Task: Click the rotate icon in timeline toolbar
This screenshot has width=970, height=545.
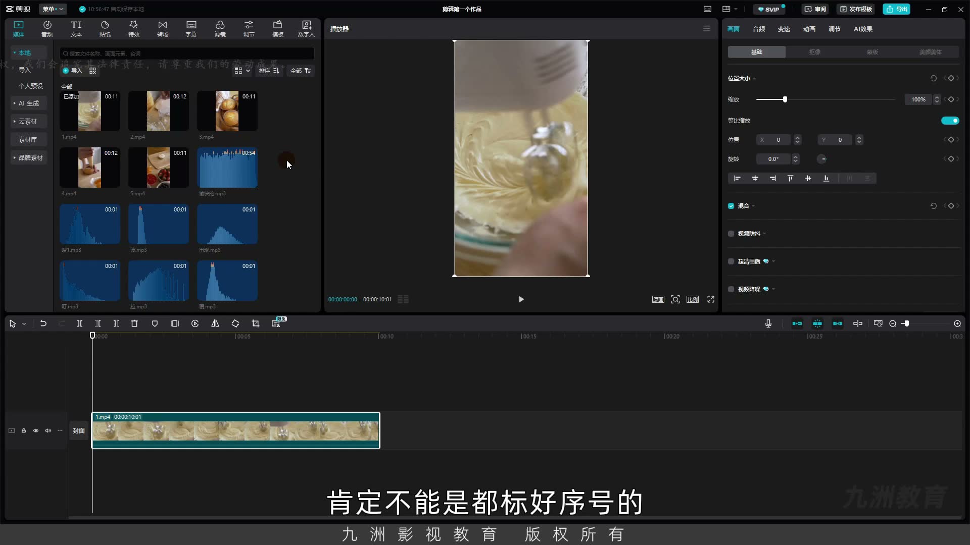Action: (235, 323)
